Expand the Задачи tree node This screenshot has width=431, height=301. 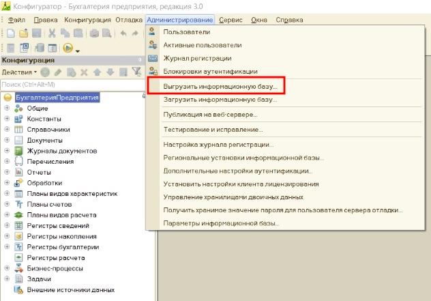click(x=7, y=278)
